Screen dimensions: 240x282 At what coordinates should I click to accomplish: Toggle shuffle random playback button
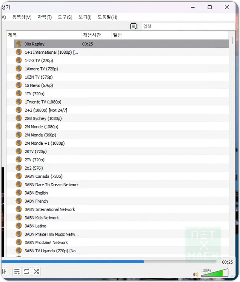[x=36, y=272]
